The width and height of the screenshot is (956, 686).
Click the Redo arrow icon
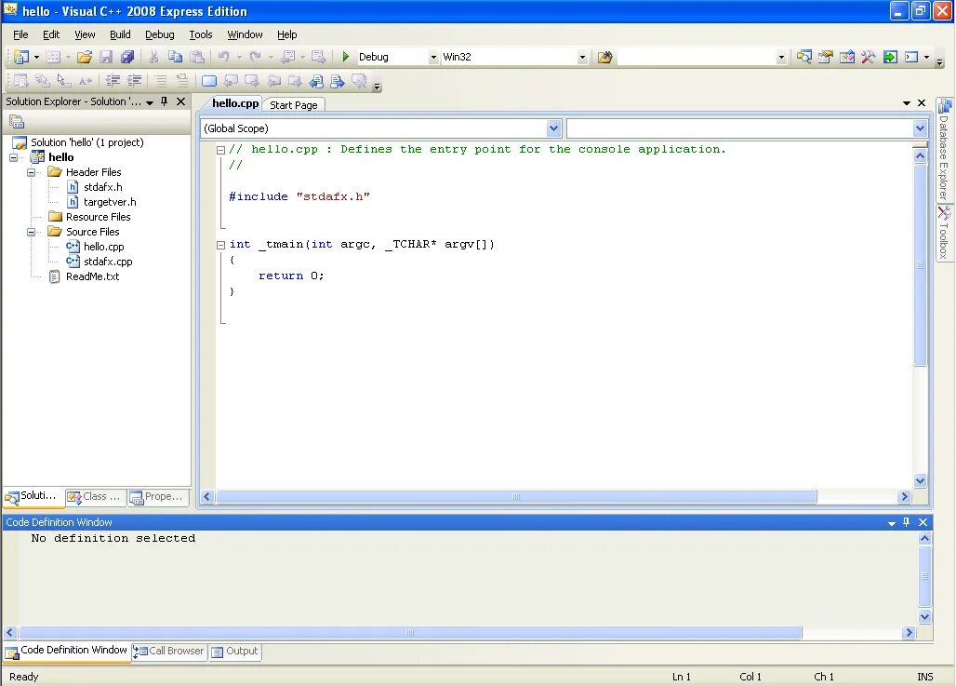pos(256,57)
